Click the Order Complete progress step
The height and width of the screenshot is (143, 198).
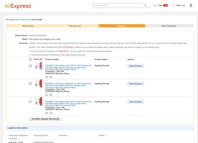169,26
